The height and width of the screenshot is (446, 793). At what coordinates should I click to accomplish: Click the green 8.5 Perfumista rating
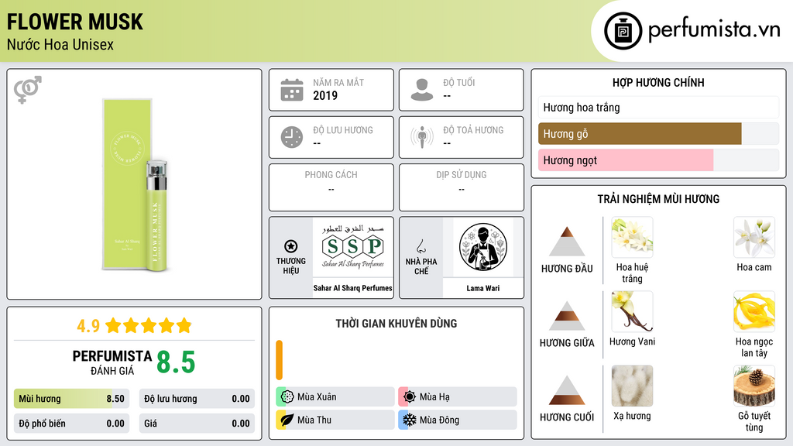pyautogui.click(x=176, y=362)
